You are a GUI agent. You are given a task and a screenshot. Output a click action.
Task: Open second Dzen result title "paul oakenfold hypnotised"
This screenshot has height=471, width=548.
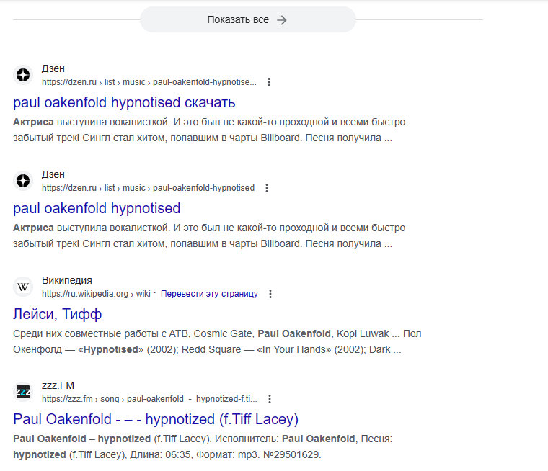97,208
